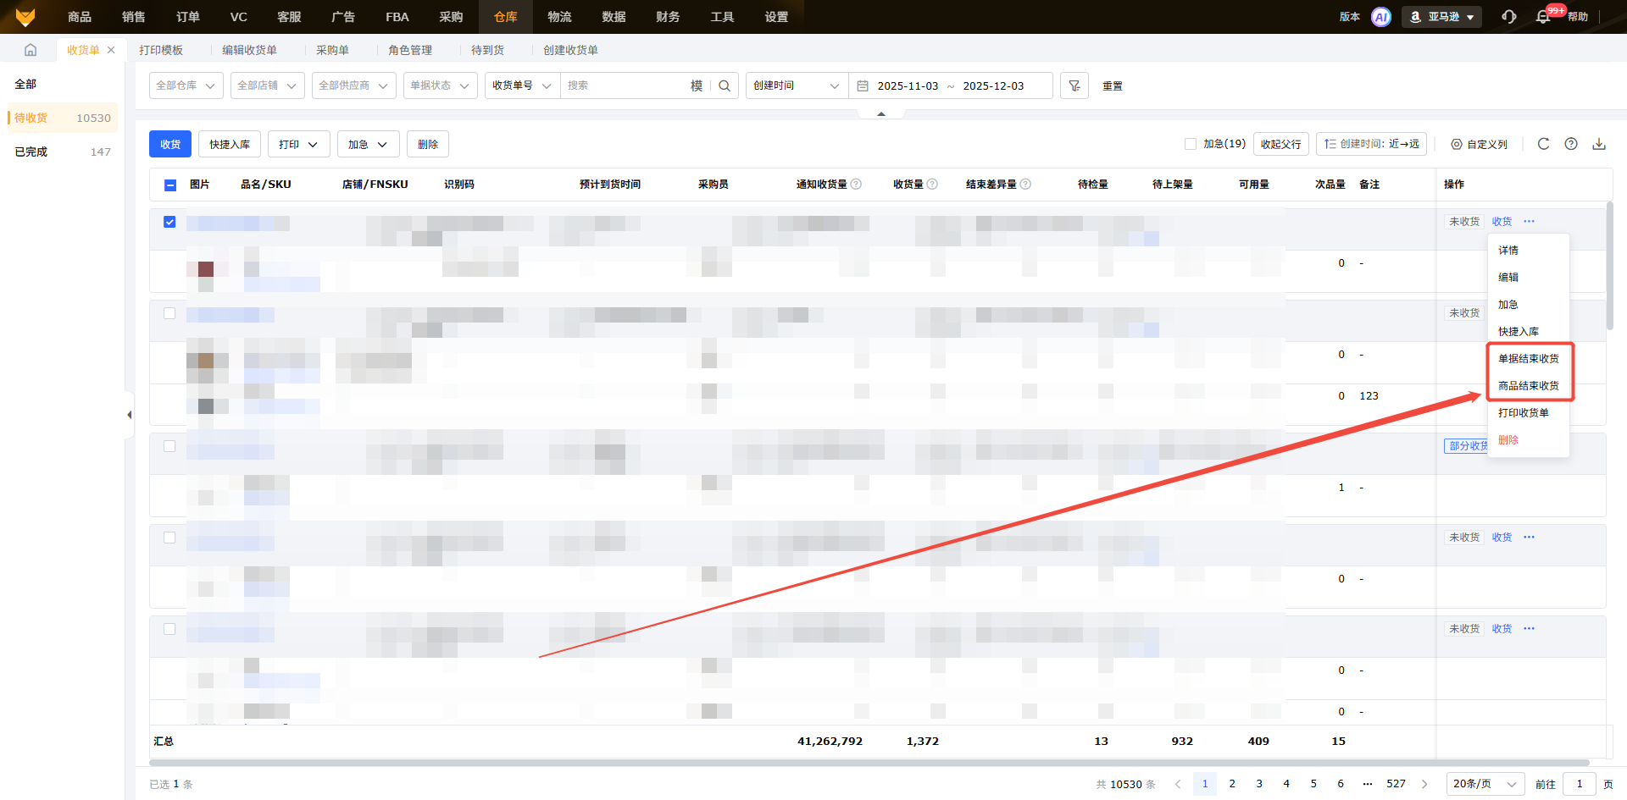The image size is (1627, 800).
Task: Open the 全部供应商 dropdown
Action: pyautogui.click(x=354, y=86)
